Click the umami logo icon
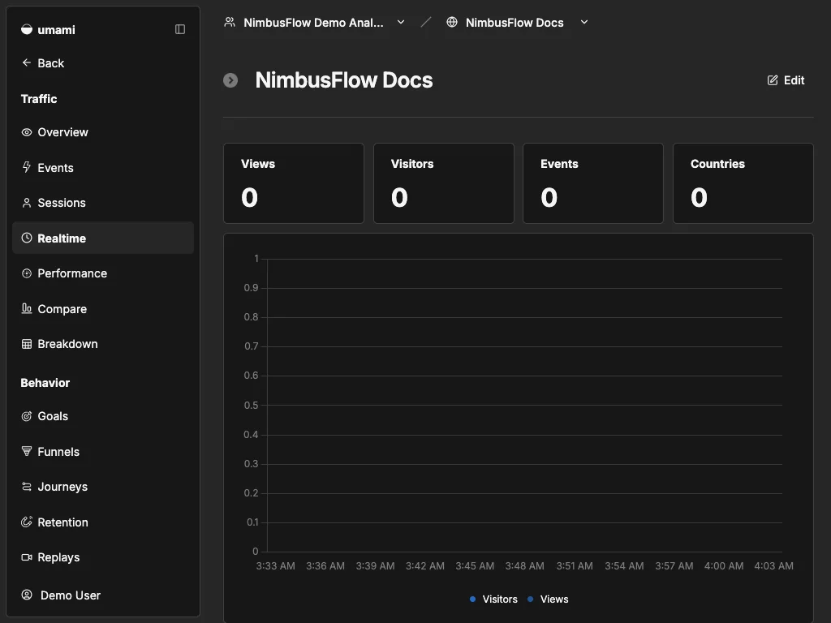 click(27, 30)
